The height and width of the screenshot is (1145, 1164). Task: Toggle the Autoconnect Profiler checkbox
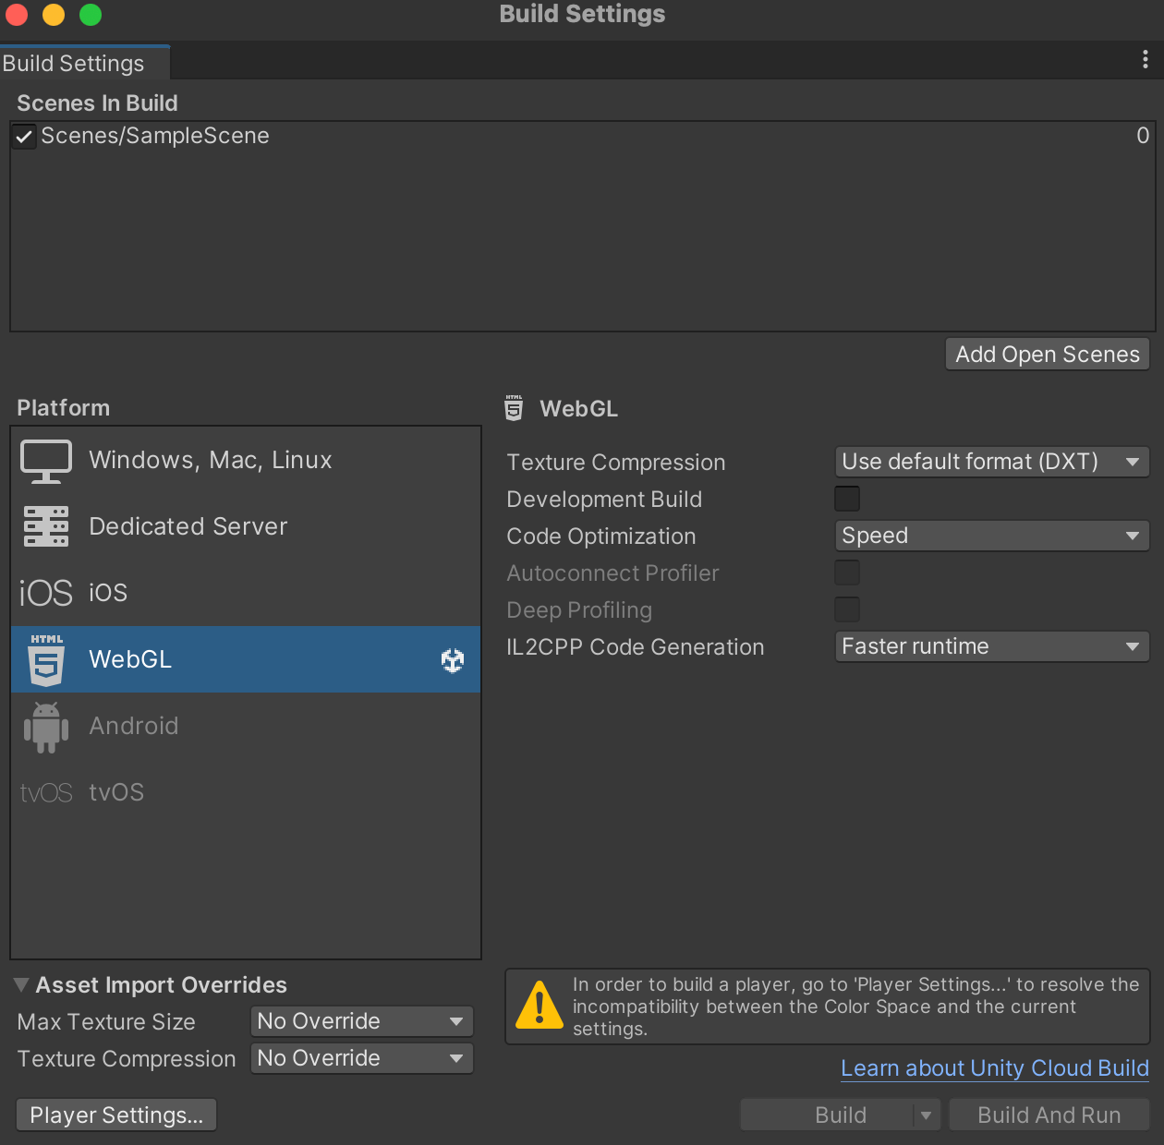pyautogui.click(x=847, y=572)
